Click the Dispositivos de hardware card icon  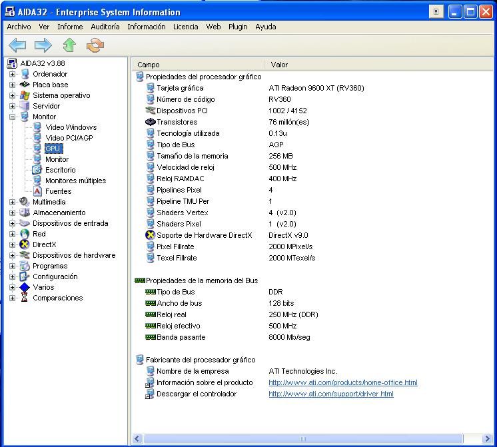[25, 255]
